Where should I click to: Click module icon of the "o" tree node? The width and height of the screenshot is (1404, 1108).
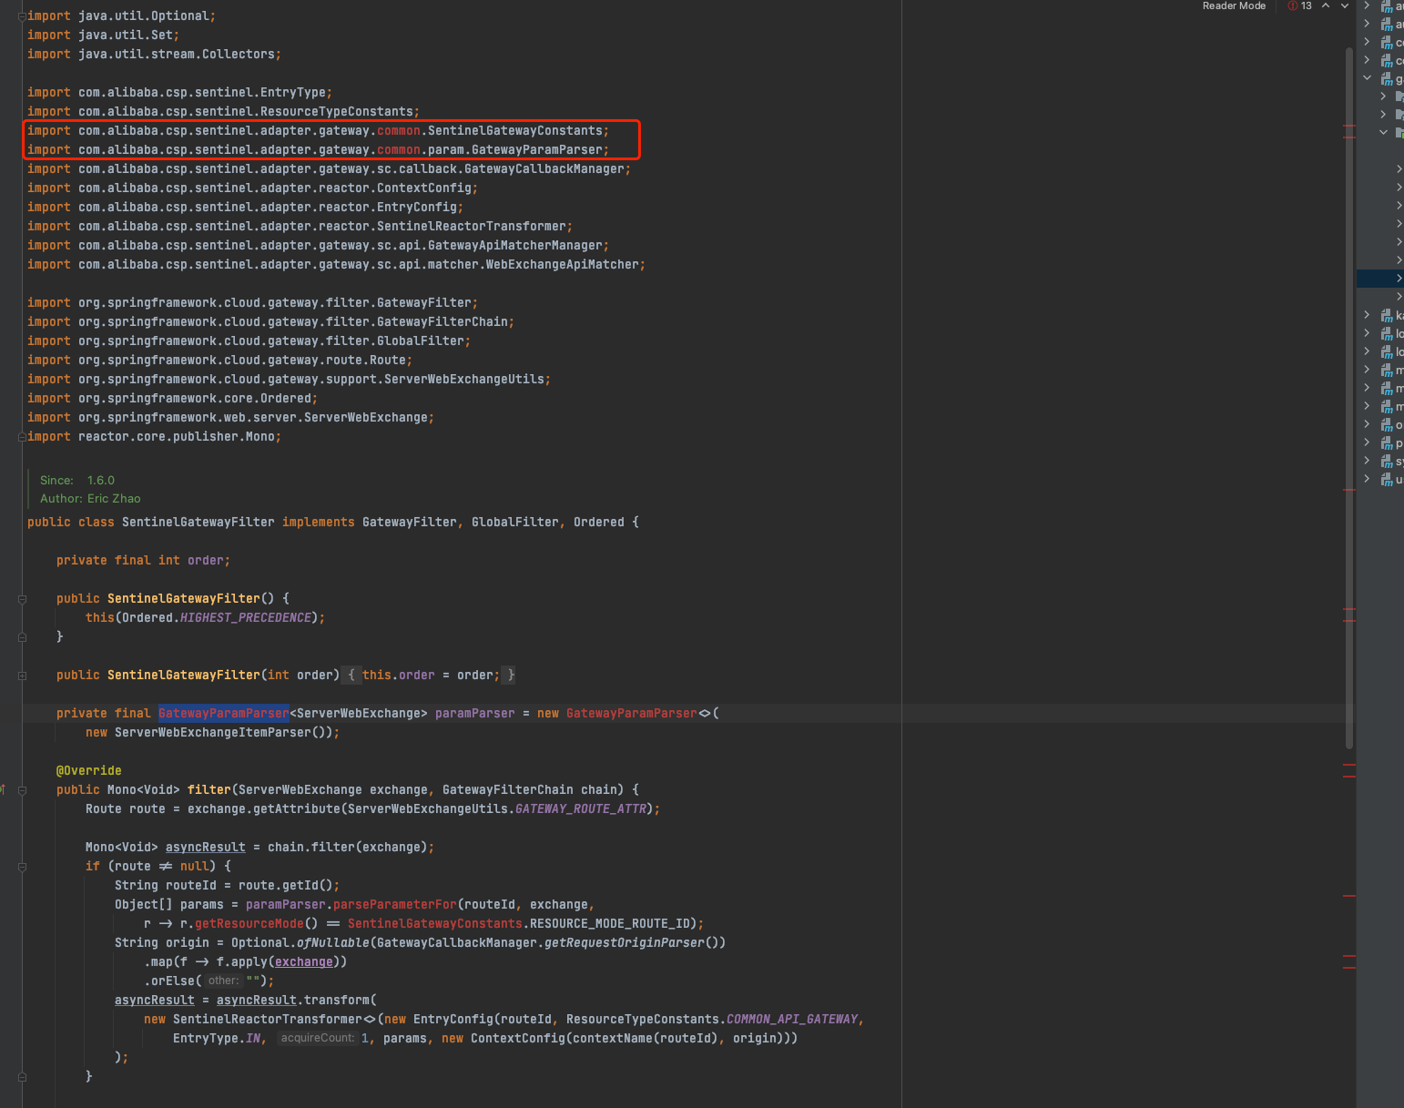(x=1387, y=425)
